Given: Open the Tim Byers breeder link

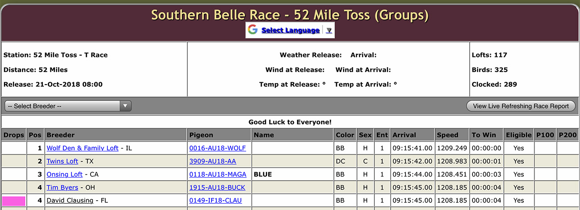Looking at the screenshot, I should coord(62,187).
